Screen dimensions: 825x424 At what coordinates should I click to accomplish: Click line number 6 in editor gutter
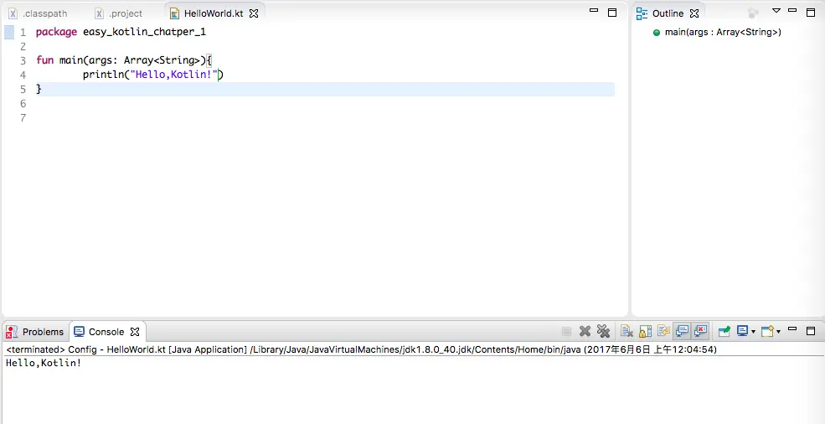[x=23, y=104]
